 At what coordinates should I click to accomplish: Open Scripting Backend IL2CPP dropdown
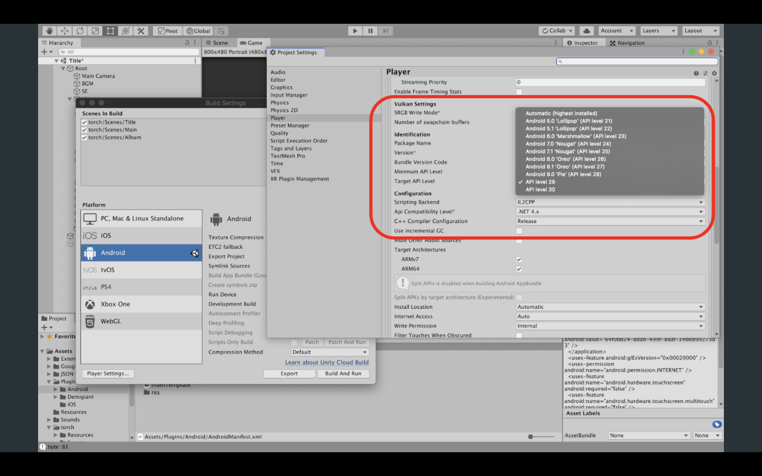610,202
